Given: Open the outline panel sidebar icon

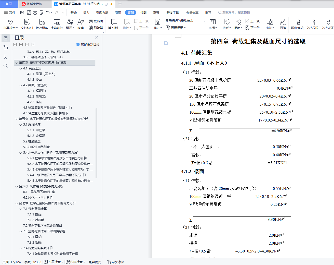Looking at the screenshot, I should click(6, 38).
